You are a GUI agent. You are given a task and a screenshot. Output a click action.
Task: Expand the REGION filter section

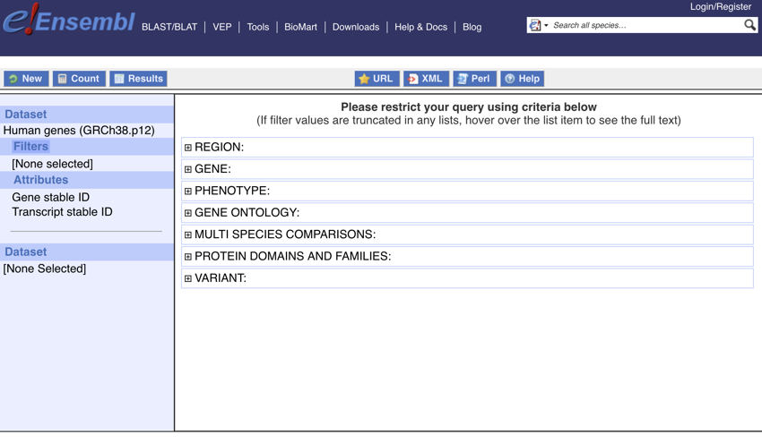[188, 148]
